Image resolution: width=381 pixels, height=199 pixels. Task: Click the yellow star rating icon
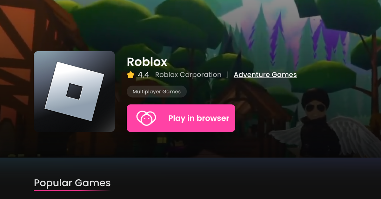click(x=131, y=75)
